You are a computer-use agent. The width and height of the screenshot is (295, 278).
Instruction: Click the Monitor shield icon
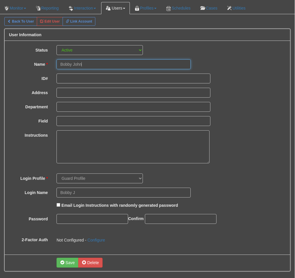tap(7, 8)
